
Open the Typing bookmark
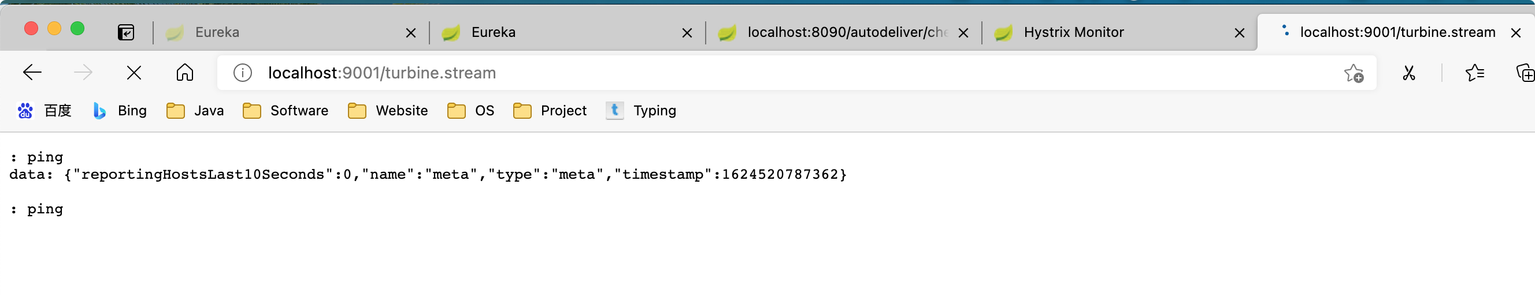[x=640, y=111]
